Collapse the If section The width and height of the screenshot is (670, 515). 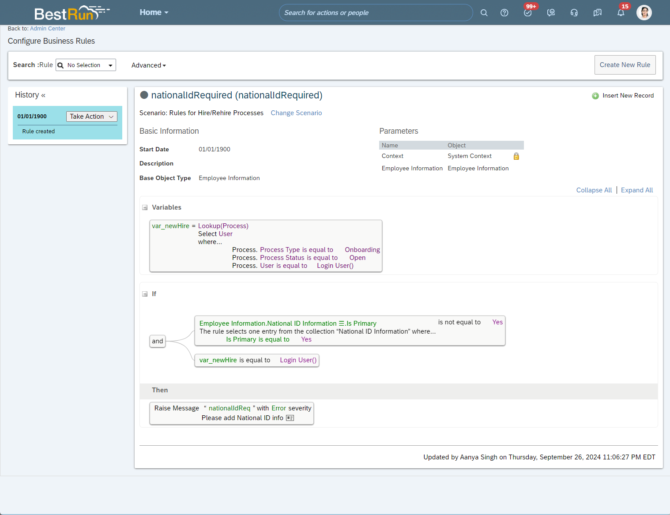[x=145, y=294]
